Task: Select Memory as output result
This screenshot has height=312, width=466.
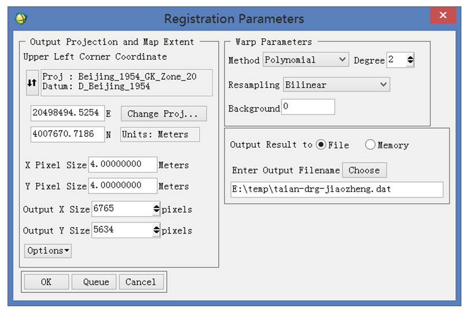Action: click(x=370, y=145)
